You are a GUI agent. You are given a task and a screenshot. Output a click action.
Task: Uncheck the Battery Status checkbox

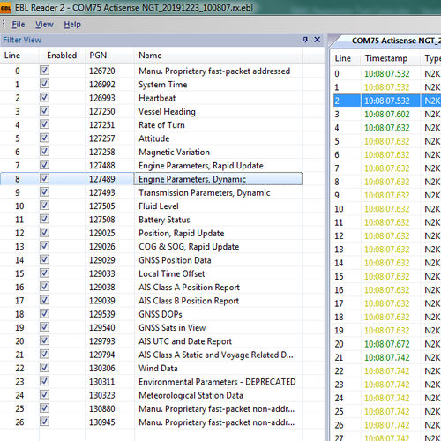point(44,220)
